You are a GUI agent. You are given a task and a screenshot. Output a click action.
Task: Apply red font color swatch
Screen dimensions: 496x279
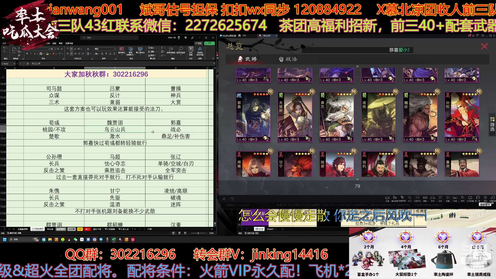53,54
